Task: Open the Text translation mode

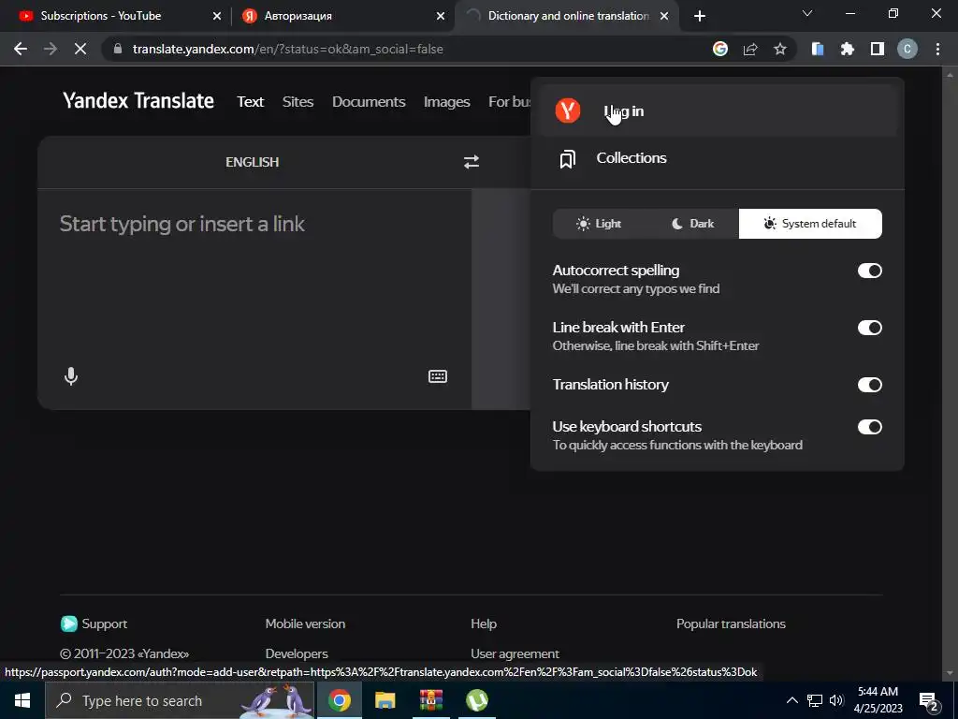Action: (251, 101)
